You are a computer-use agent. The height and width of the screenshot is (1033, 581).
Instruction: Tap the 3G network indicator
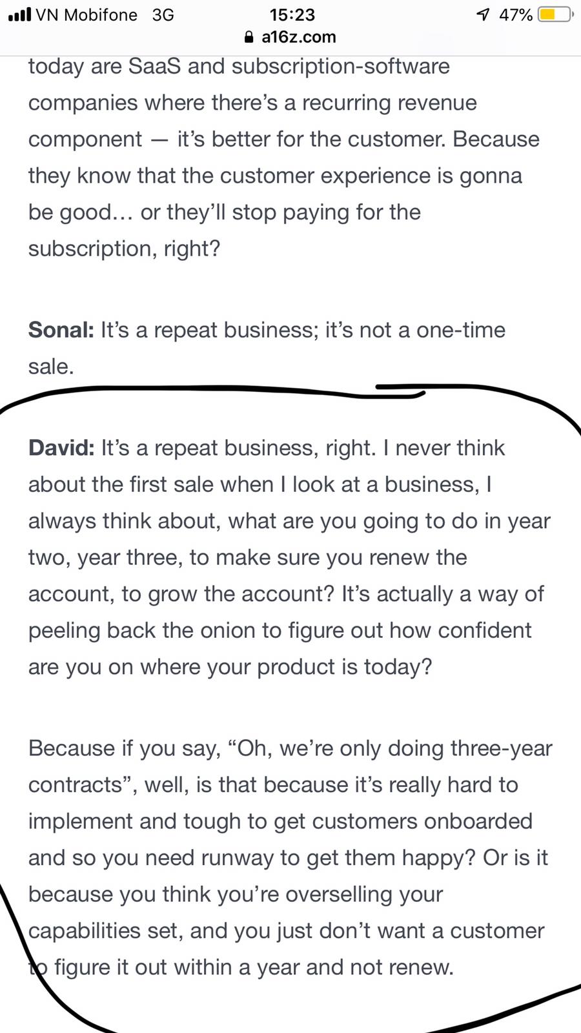point(163,15)
